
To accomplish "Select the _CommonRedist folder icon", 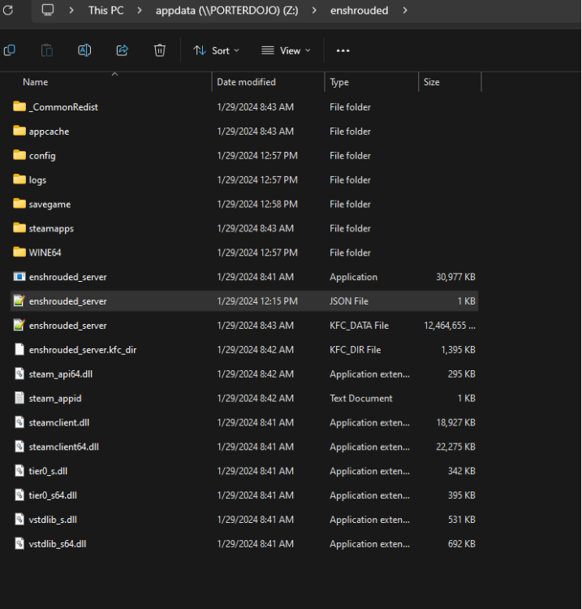I will 19,106.
